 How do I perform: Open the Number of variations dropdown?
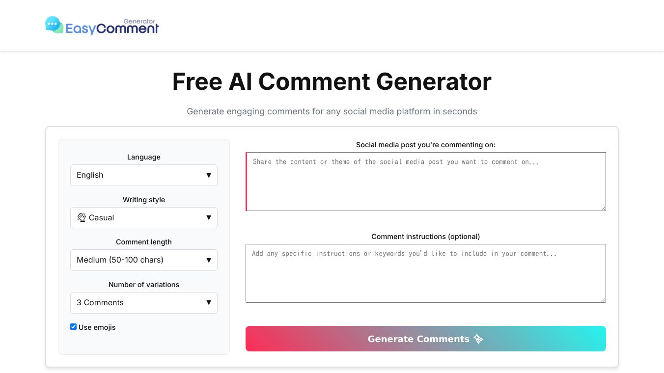coord(144,303)
